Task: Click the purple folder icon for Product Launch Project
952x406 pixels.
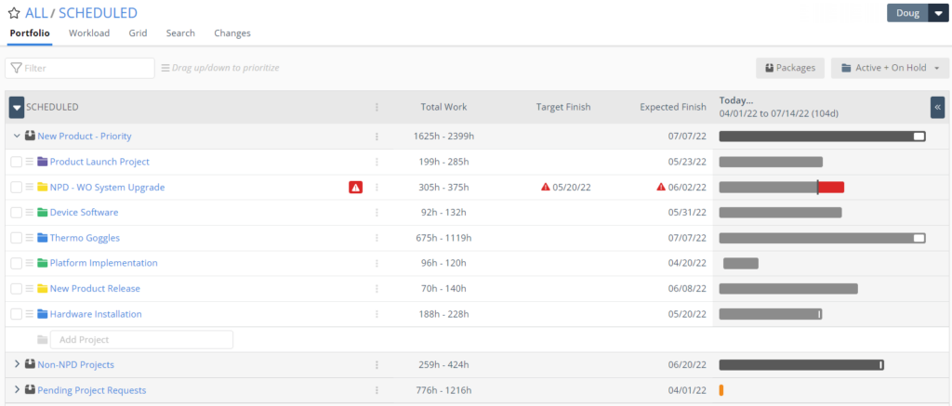Action: 42,162
